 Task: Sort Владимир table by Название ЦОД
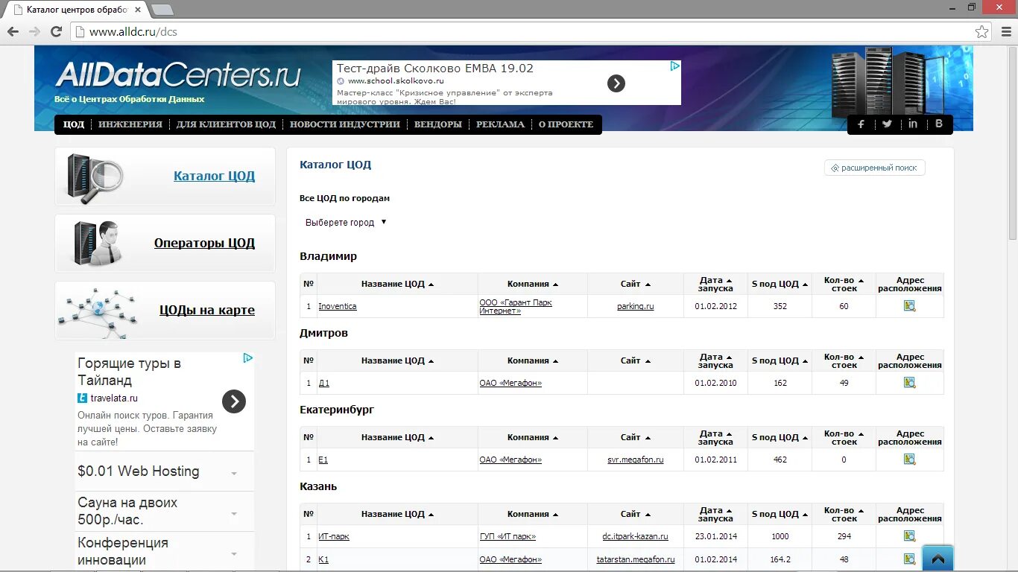pos(397,284)
